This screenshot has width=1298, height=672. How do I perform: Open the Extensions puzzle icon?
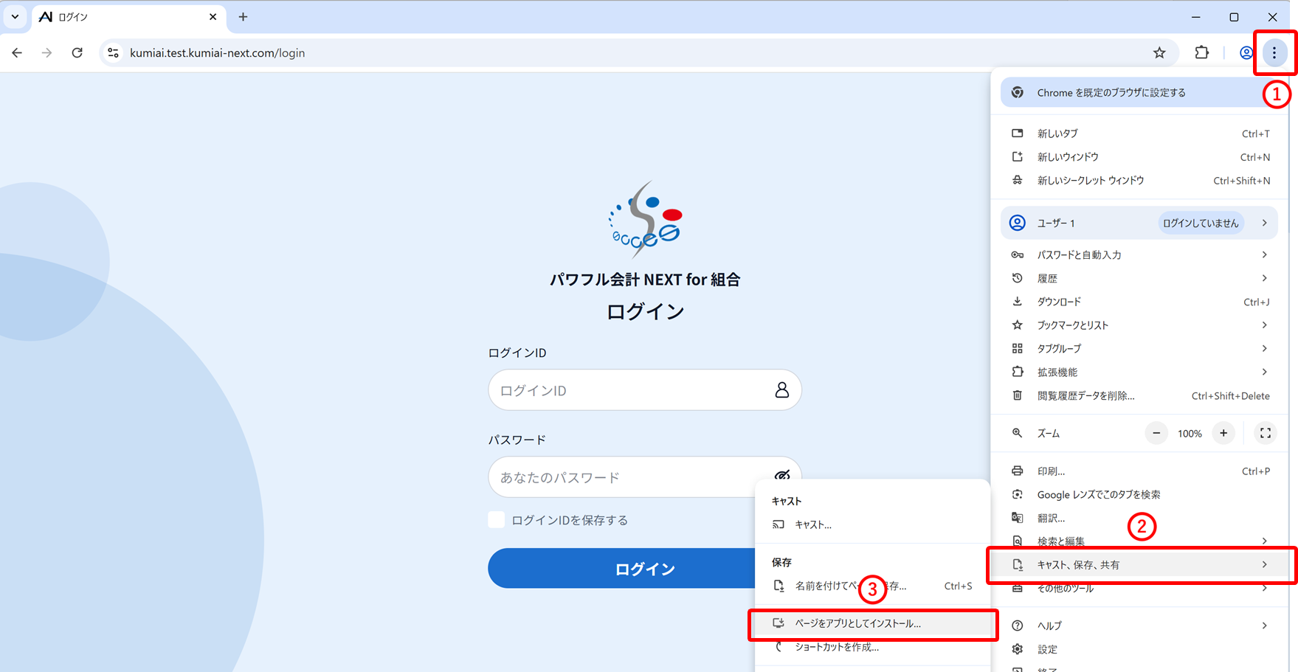pyautogui.click(x=1202, y=53)
